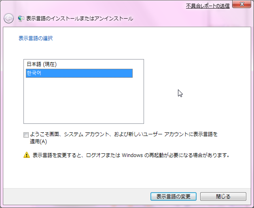Click the globe icon beside the window title

(21, 19)
